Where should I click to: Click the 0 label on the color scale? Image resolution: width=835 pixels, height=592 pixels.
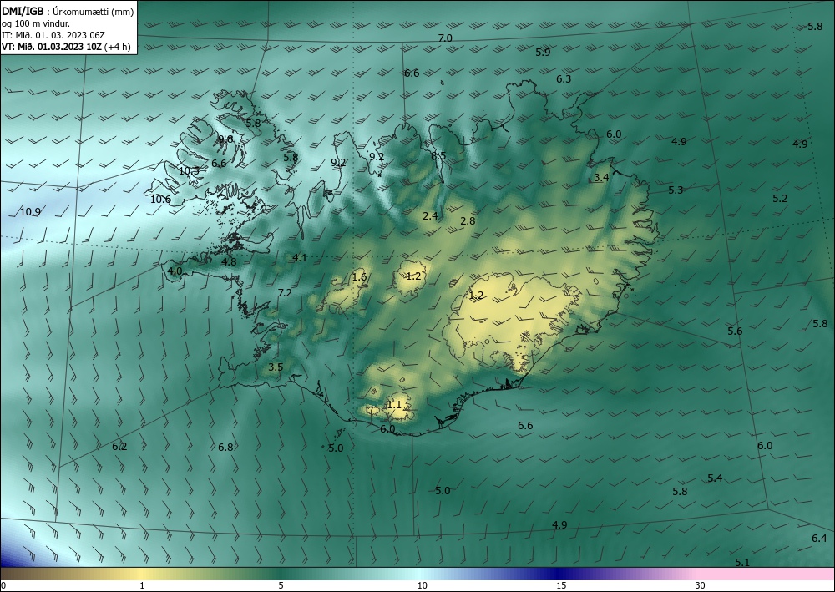point(3,585)
